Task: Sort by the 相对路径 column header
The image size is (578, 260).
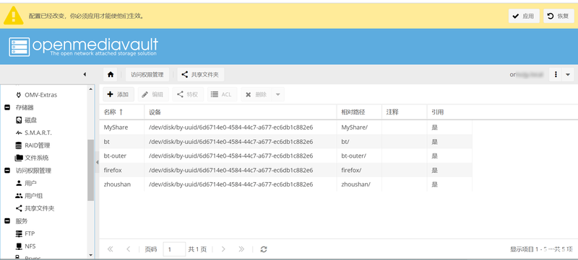Action: click(x=359, y=112)
